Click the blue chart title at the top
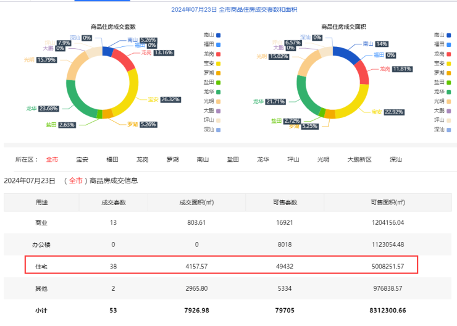Viewport: 457px width, 326px height. click(228, 9)
